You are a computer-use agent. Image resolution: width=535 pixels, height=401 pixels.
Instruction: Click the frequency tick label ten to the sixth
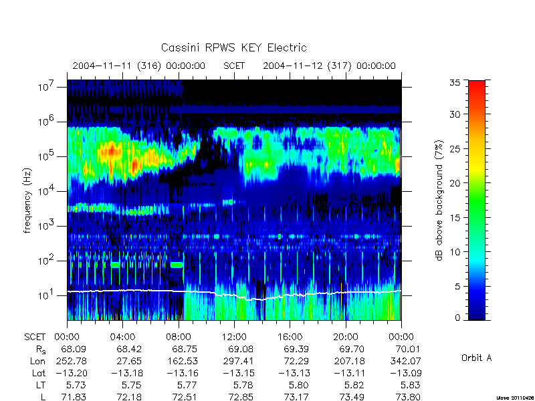46,121
